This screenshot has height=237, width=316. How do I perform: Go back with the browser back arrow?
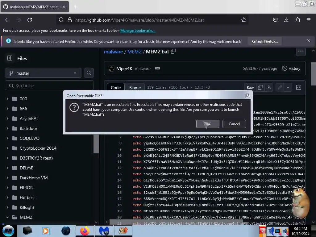coord(7,20)
